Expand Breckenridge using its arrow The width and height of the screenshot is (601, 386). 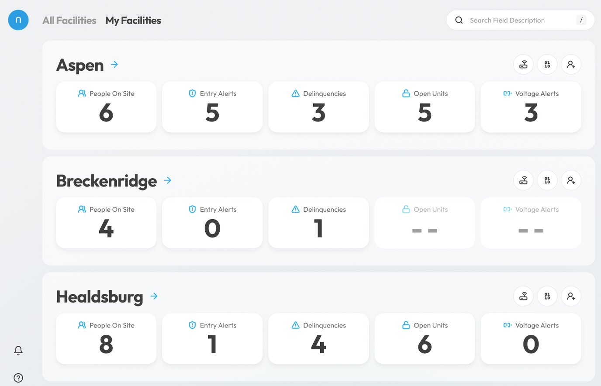pyautogui.click(x=167, y=180)
